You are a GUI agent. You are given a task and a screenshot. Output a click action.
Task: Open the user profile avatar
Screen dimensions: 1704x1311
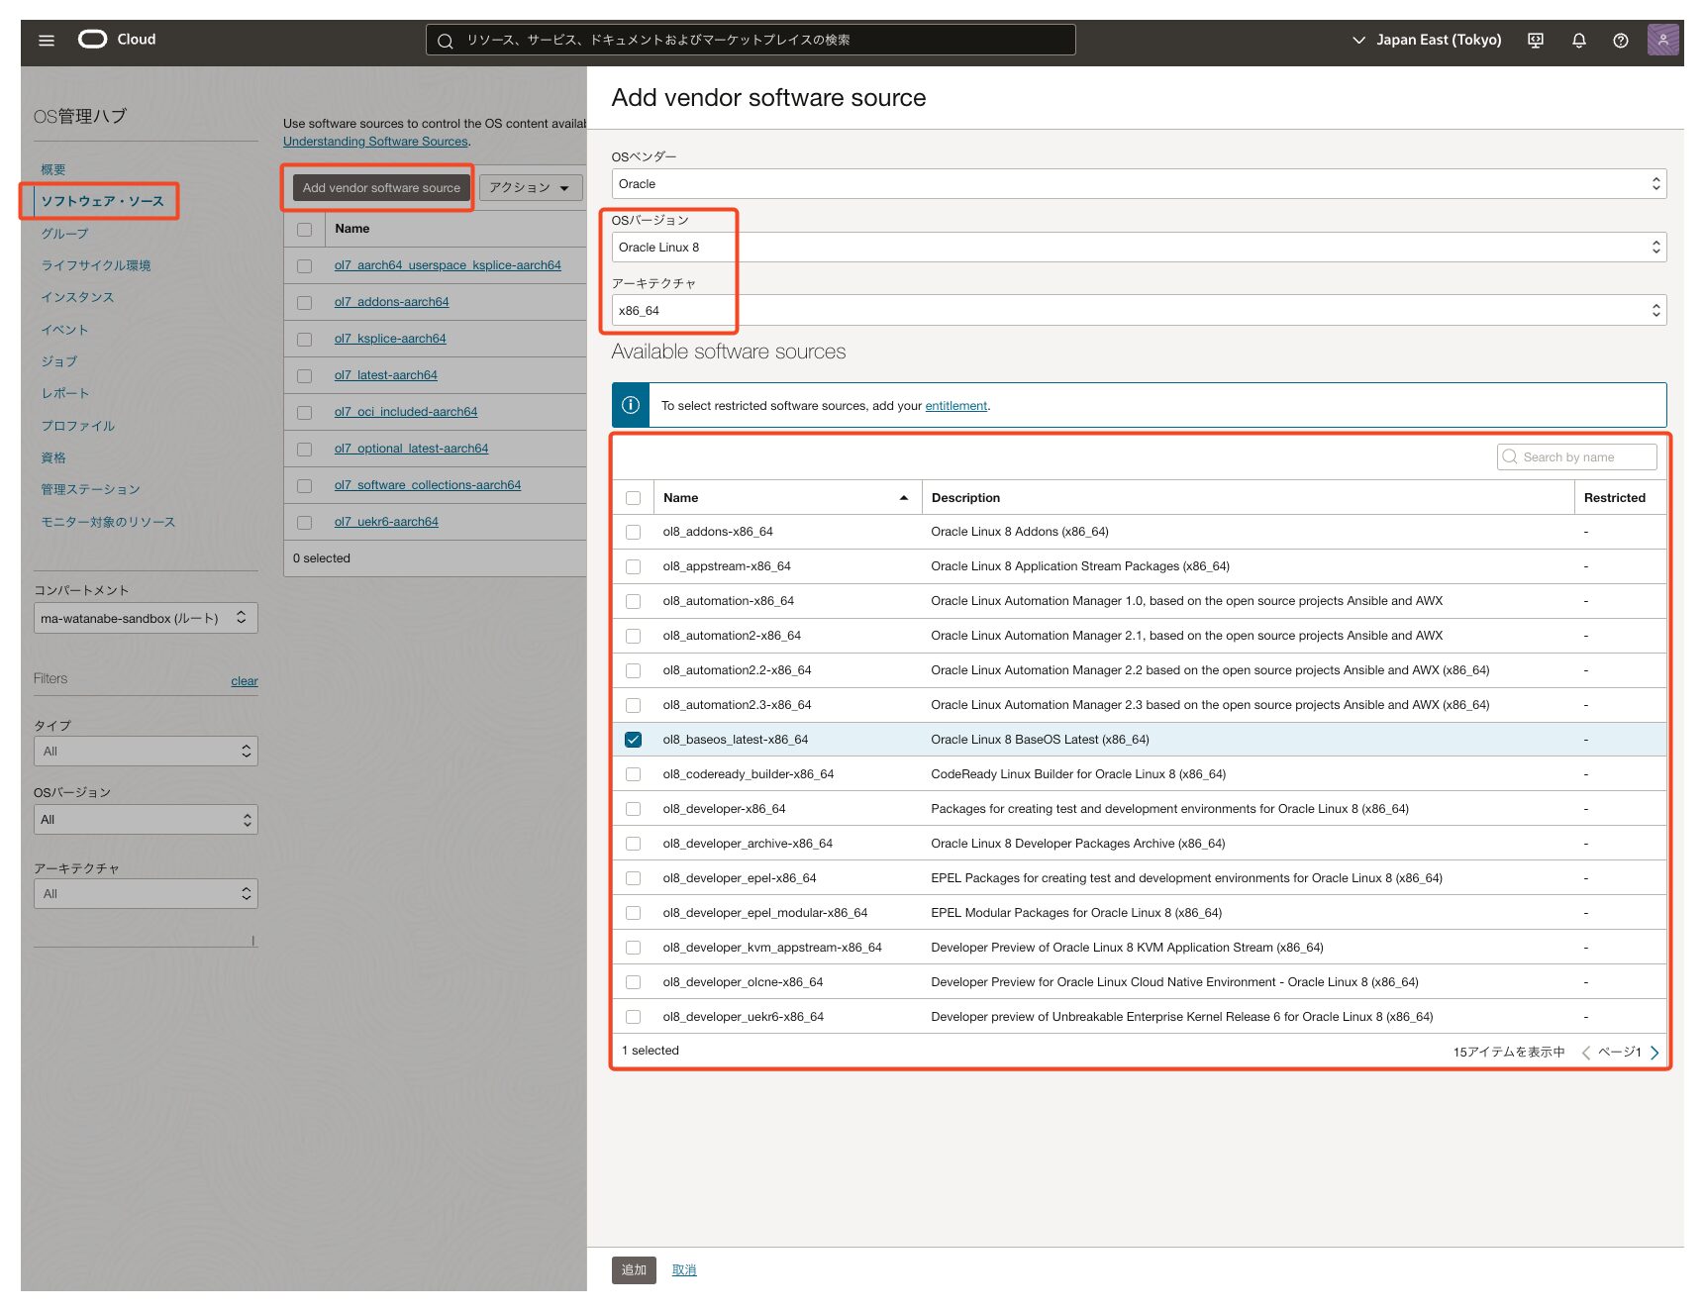(x=1662, y=40)
